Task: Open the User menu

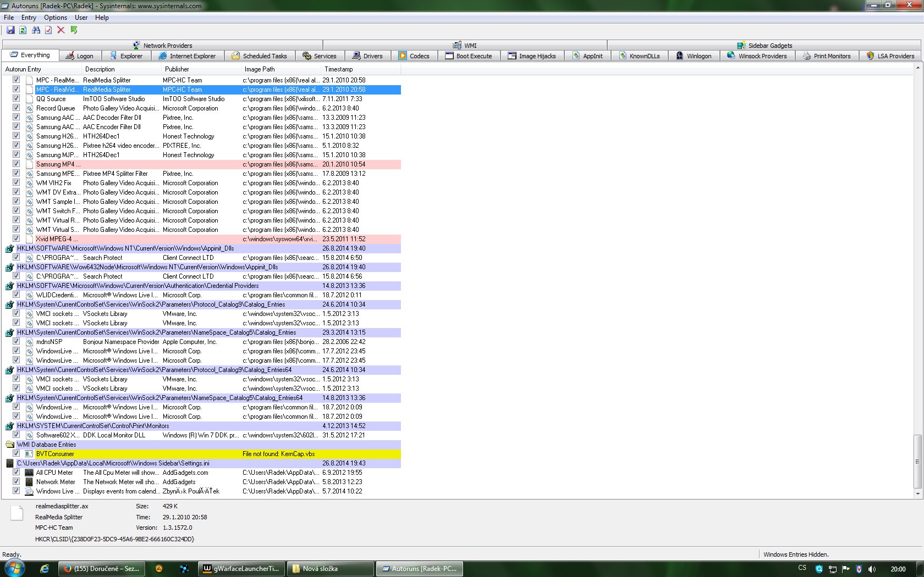Action: [x=81, y=18]
